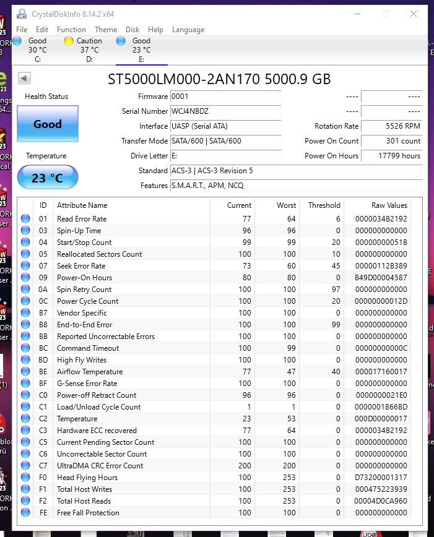The image size is (434, 537).
Task: Click the Drive Letter field E:
Action: click(225, 156)
